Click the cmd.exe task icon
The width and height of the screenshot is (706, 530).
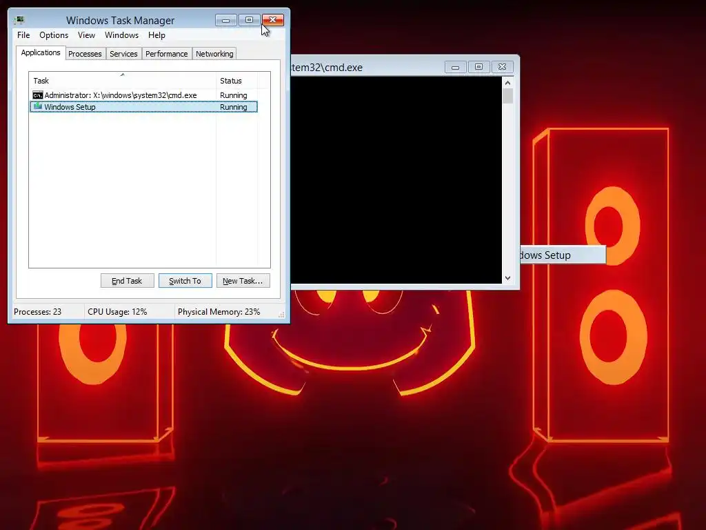point(38,95)
